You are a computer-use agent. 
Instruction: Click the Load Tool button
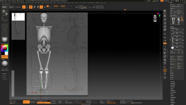coord(173,5)
